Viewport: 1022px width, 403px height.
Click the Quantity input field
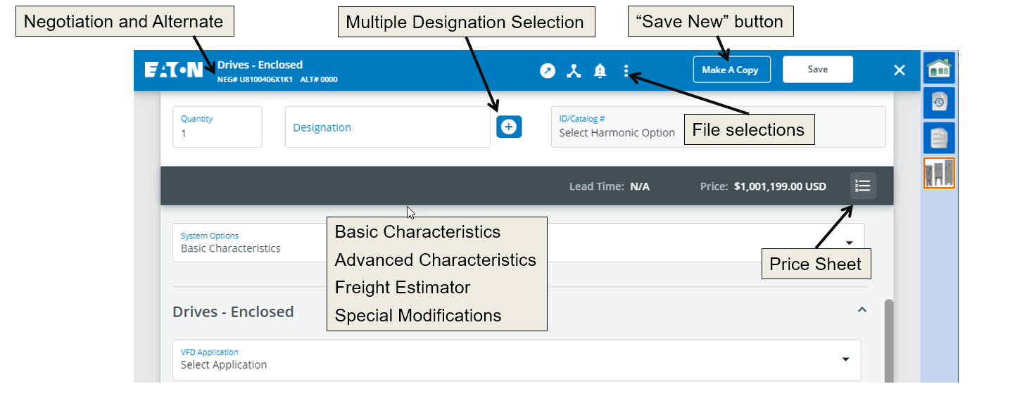(217, 127)
